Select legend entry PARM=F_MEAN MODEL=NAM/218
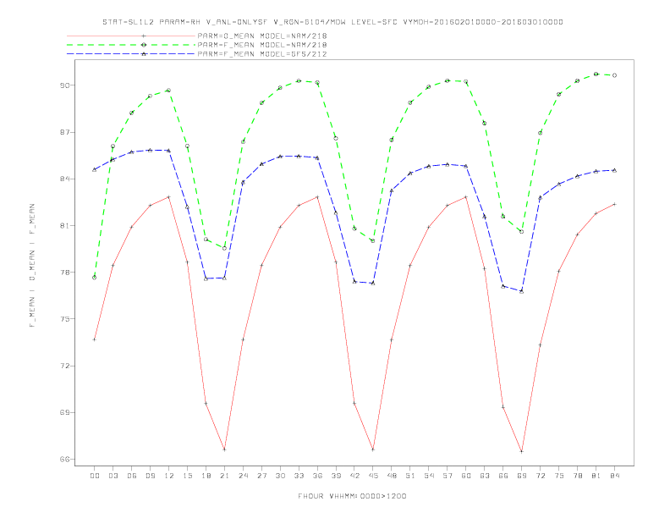 click(262, 45)
